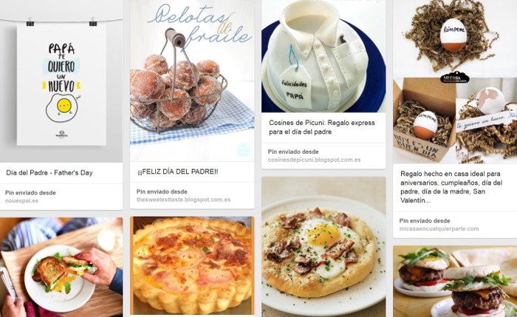517x317 pixels.
Task: Click 'Pin enviado desde' under shirt cake
Action: pyautogui.click(x=293, y=151)
